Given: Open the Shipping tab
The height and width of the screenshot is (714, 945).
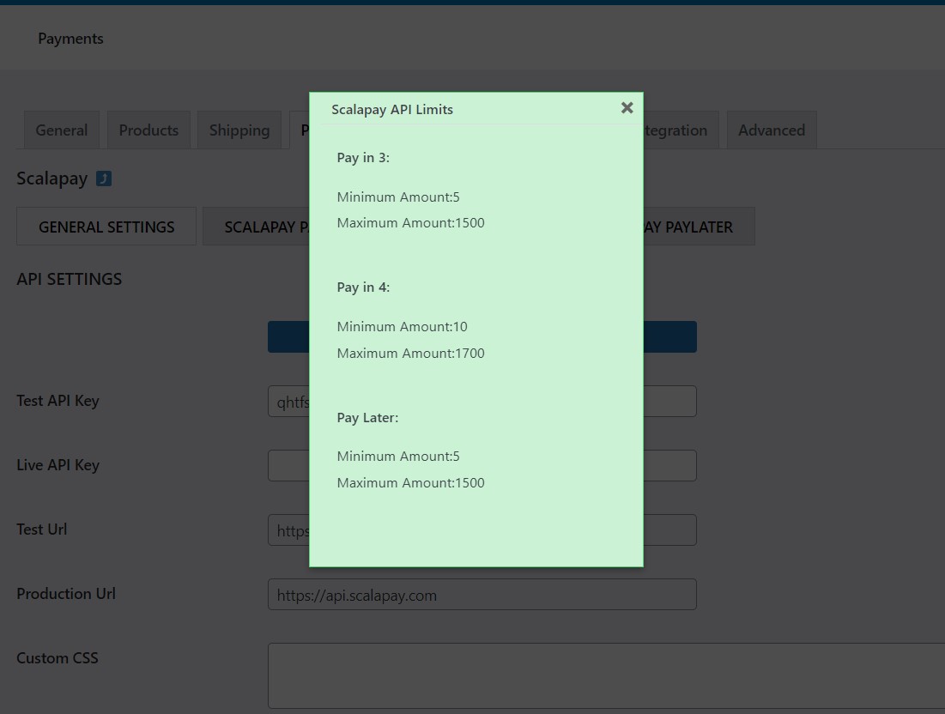Looking at the screenshot, I should point(239,130).
